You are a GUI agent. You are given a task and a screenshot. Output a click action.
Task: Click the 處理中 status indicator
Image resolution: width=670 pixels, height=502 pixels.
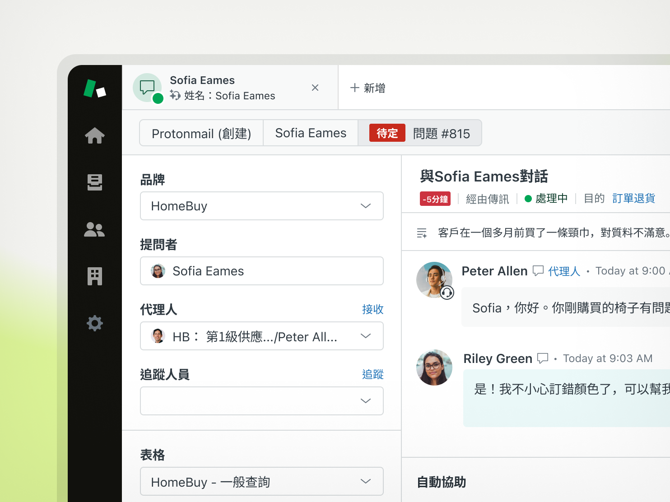[546, 199]
